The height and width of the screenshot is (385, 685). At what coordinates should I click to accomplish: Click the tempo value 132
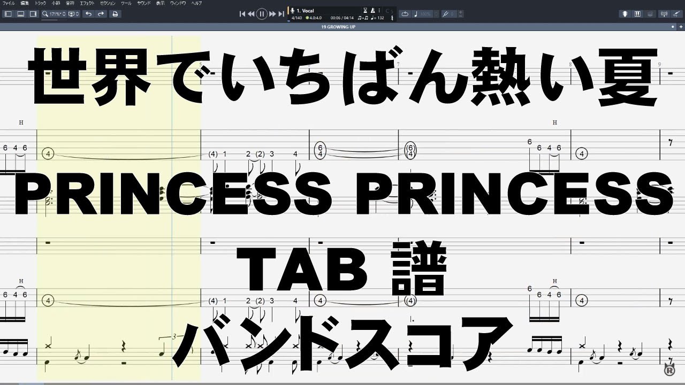(378, 18)
